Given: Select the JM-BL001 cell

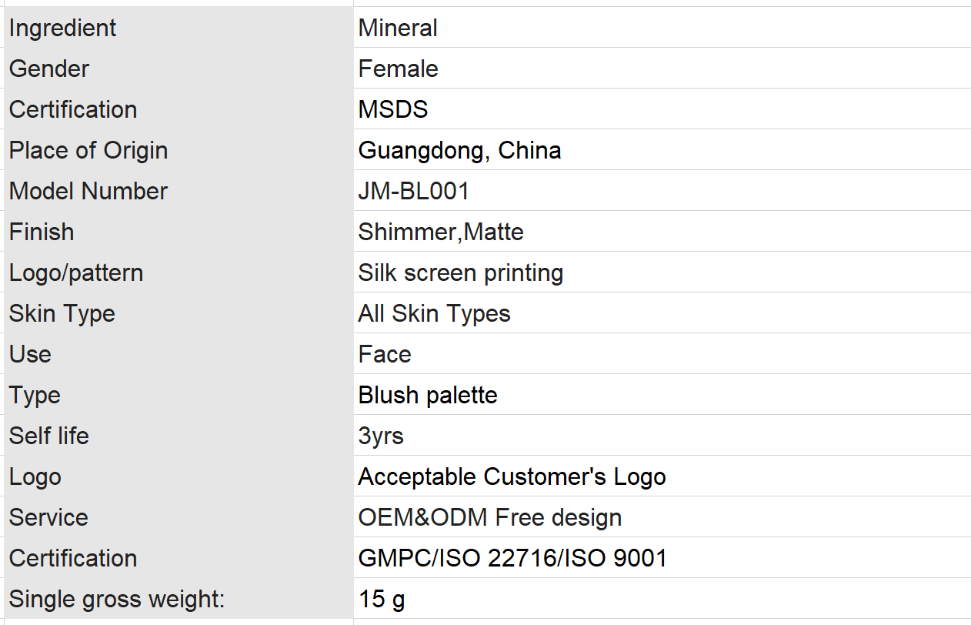Looking at the screenshot, I should pyautogui.click(x=662, y=191).
